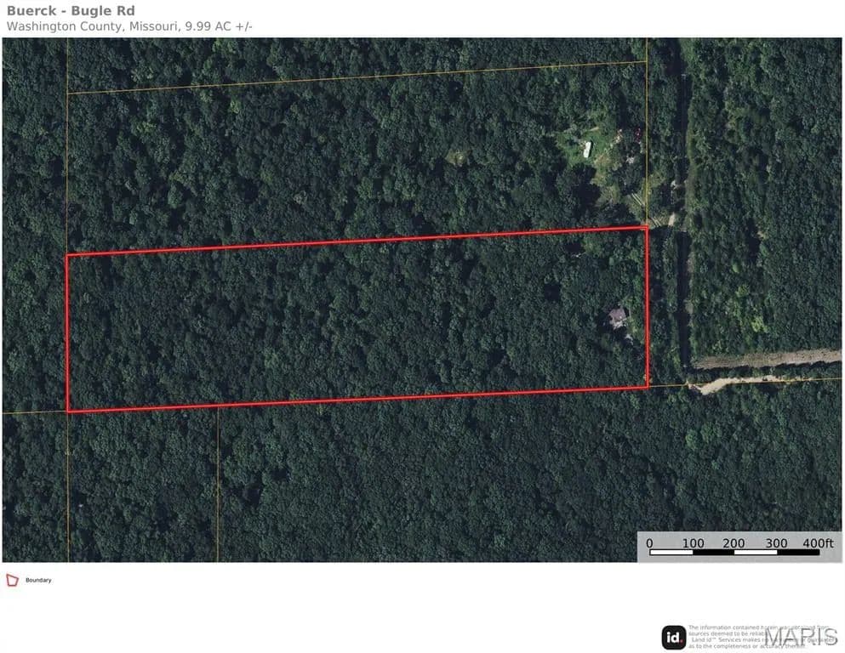Viewport: 845px width, 653px height.
Task: Click the MARIS watermark logo
Action: click(800, 638)
